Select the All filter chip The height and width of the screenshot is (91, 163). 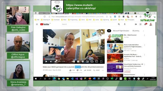click(109, 31)
